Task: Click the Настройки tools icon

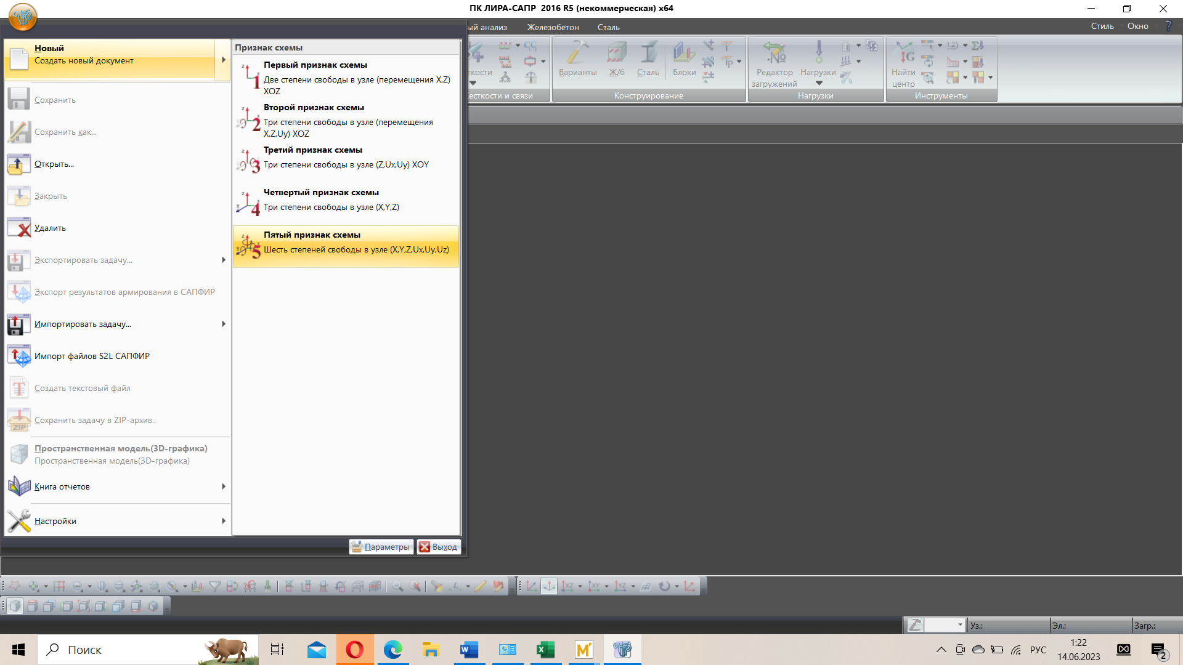Action: 19,521
